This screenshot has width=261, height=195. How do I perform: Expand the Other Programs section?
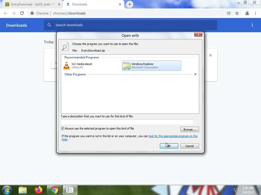tap(195, 74)
